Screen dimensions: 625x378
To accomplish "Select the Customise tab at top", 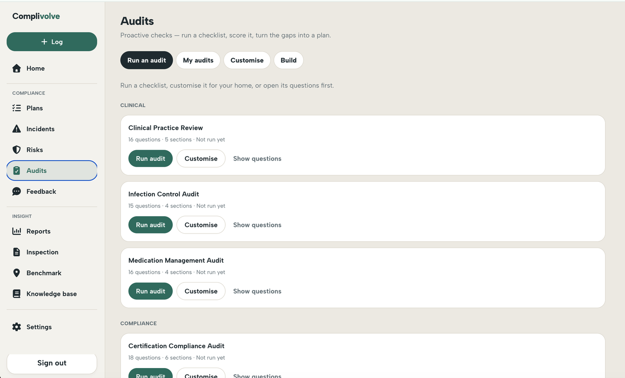I will click(x=247, y=60).
